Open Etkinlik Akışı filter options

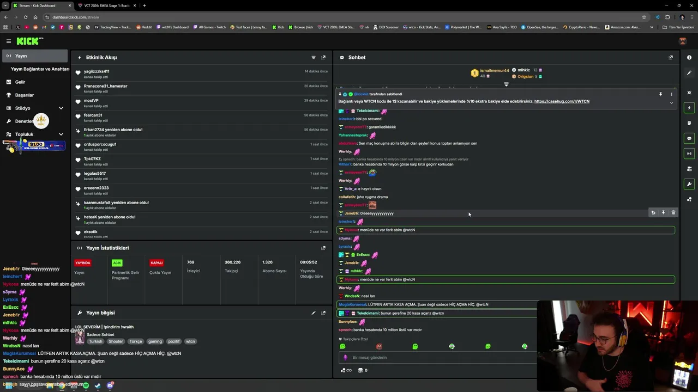(314, 57)
